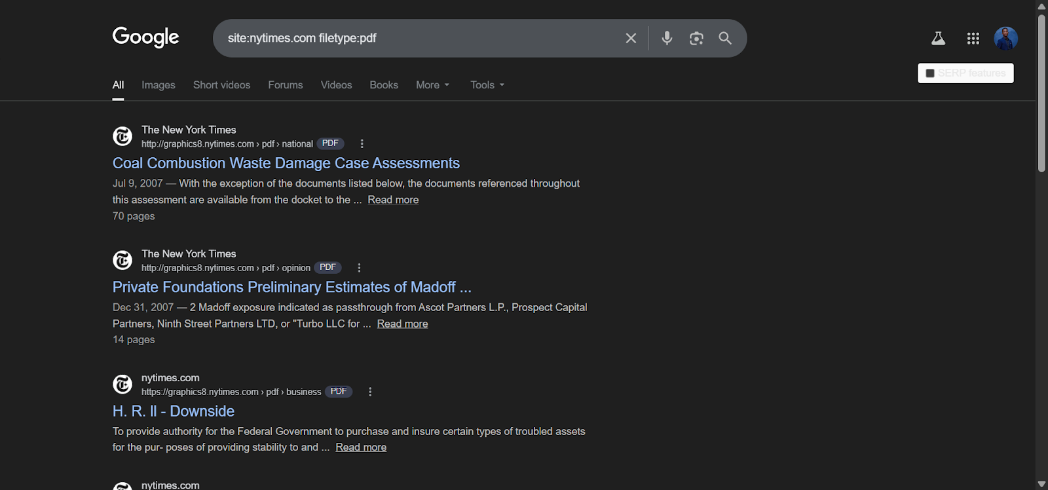Click URL graphics8.nytimes.com › pdf › opinion
Screen dimensions: 1048x490
click(x=226, y=268)
